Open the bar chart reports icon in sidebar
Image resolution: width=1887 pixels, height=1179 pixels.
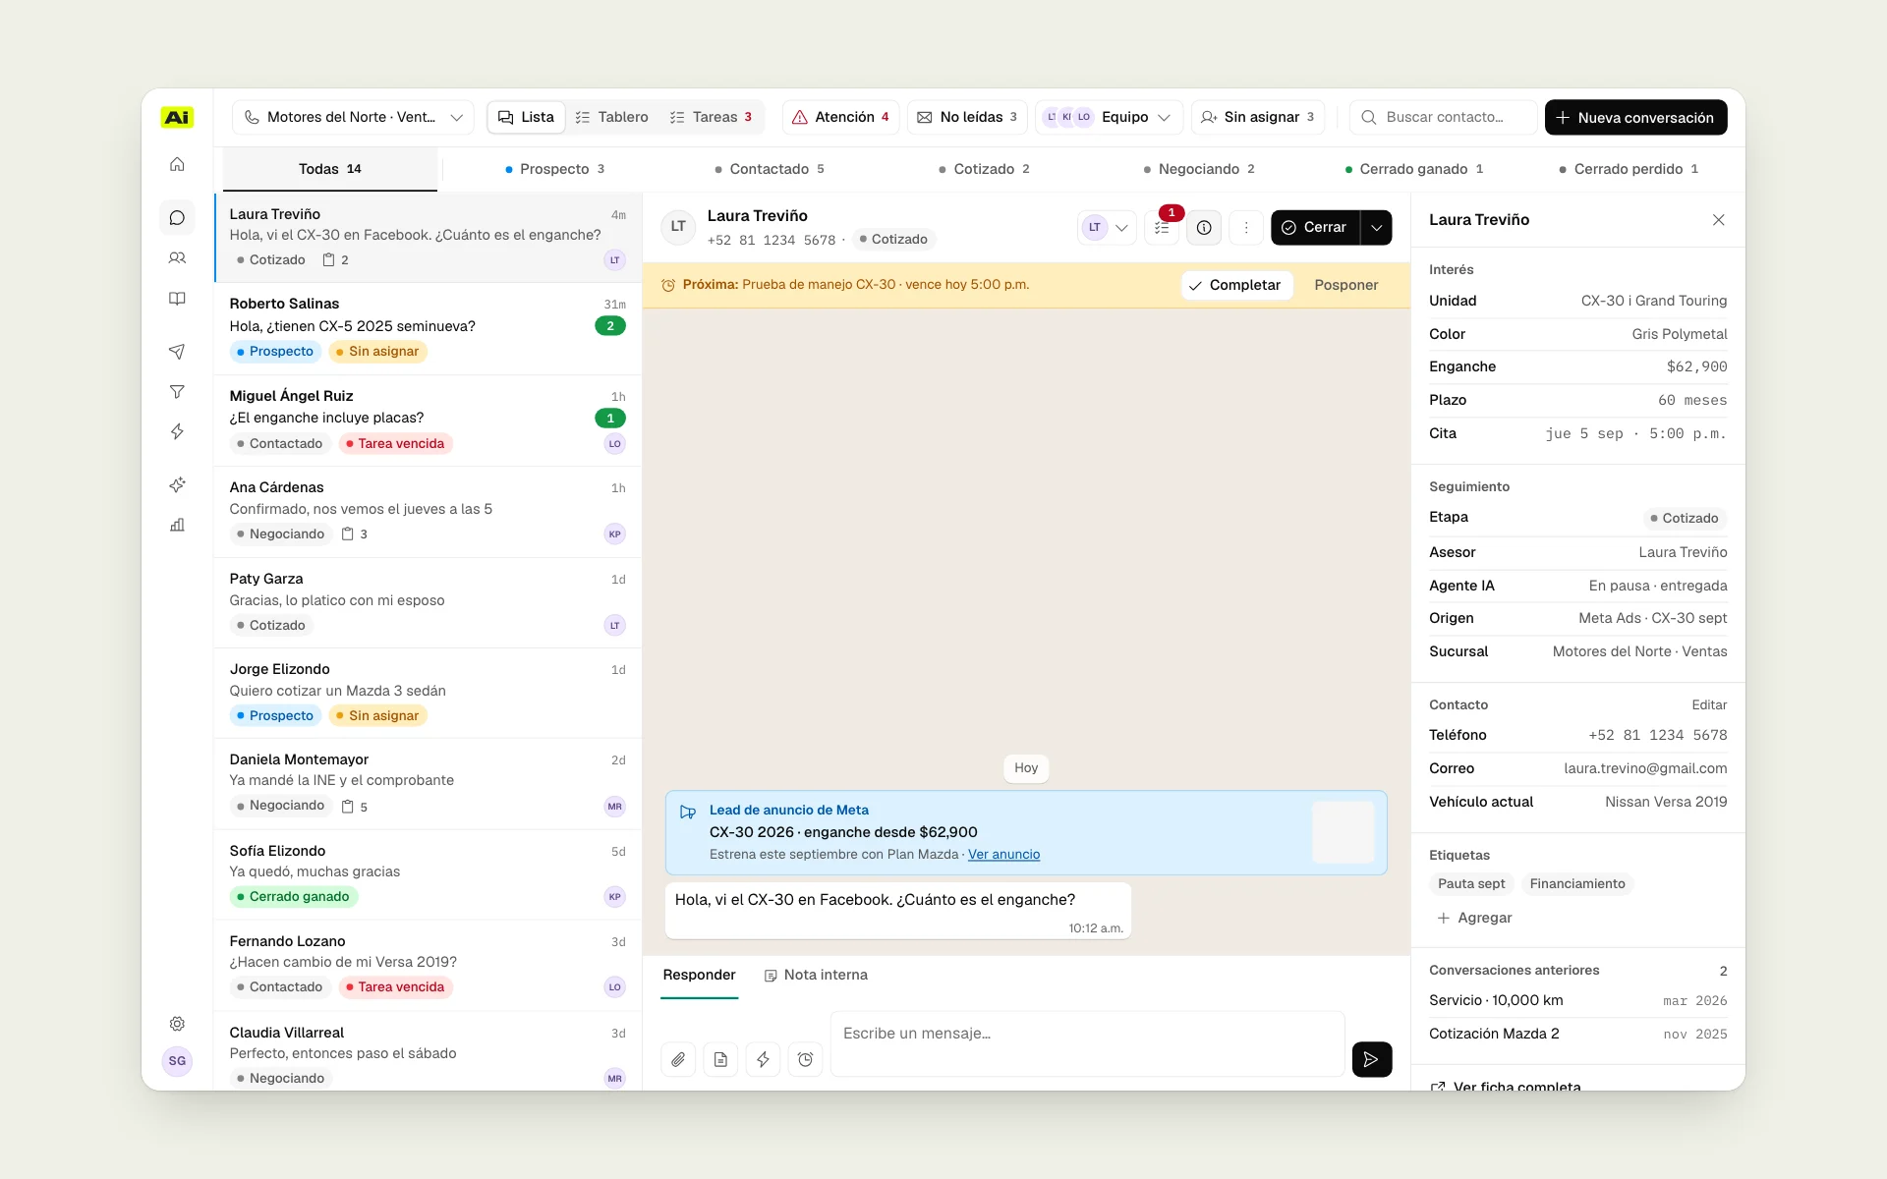177,525
